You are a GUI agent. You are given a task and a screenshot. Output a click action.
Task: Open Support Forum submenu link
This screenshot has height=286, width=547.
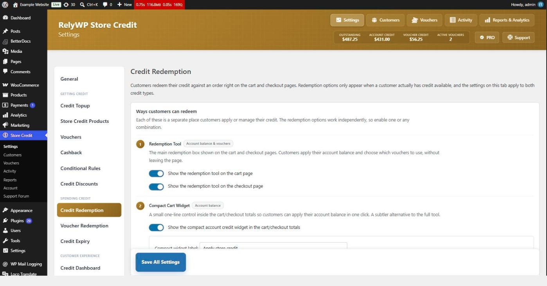coord(16,196)
